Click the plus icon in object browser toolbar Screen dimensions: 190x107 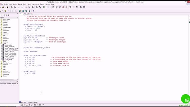(1, 15)
